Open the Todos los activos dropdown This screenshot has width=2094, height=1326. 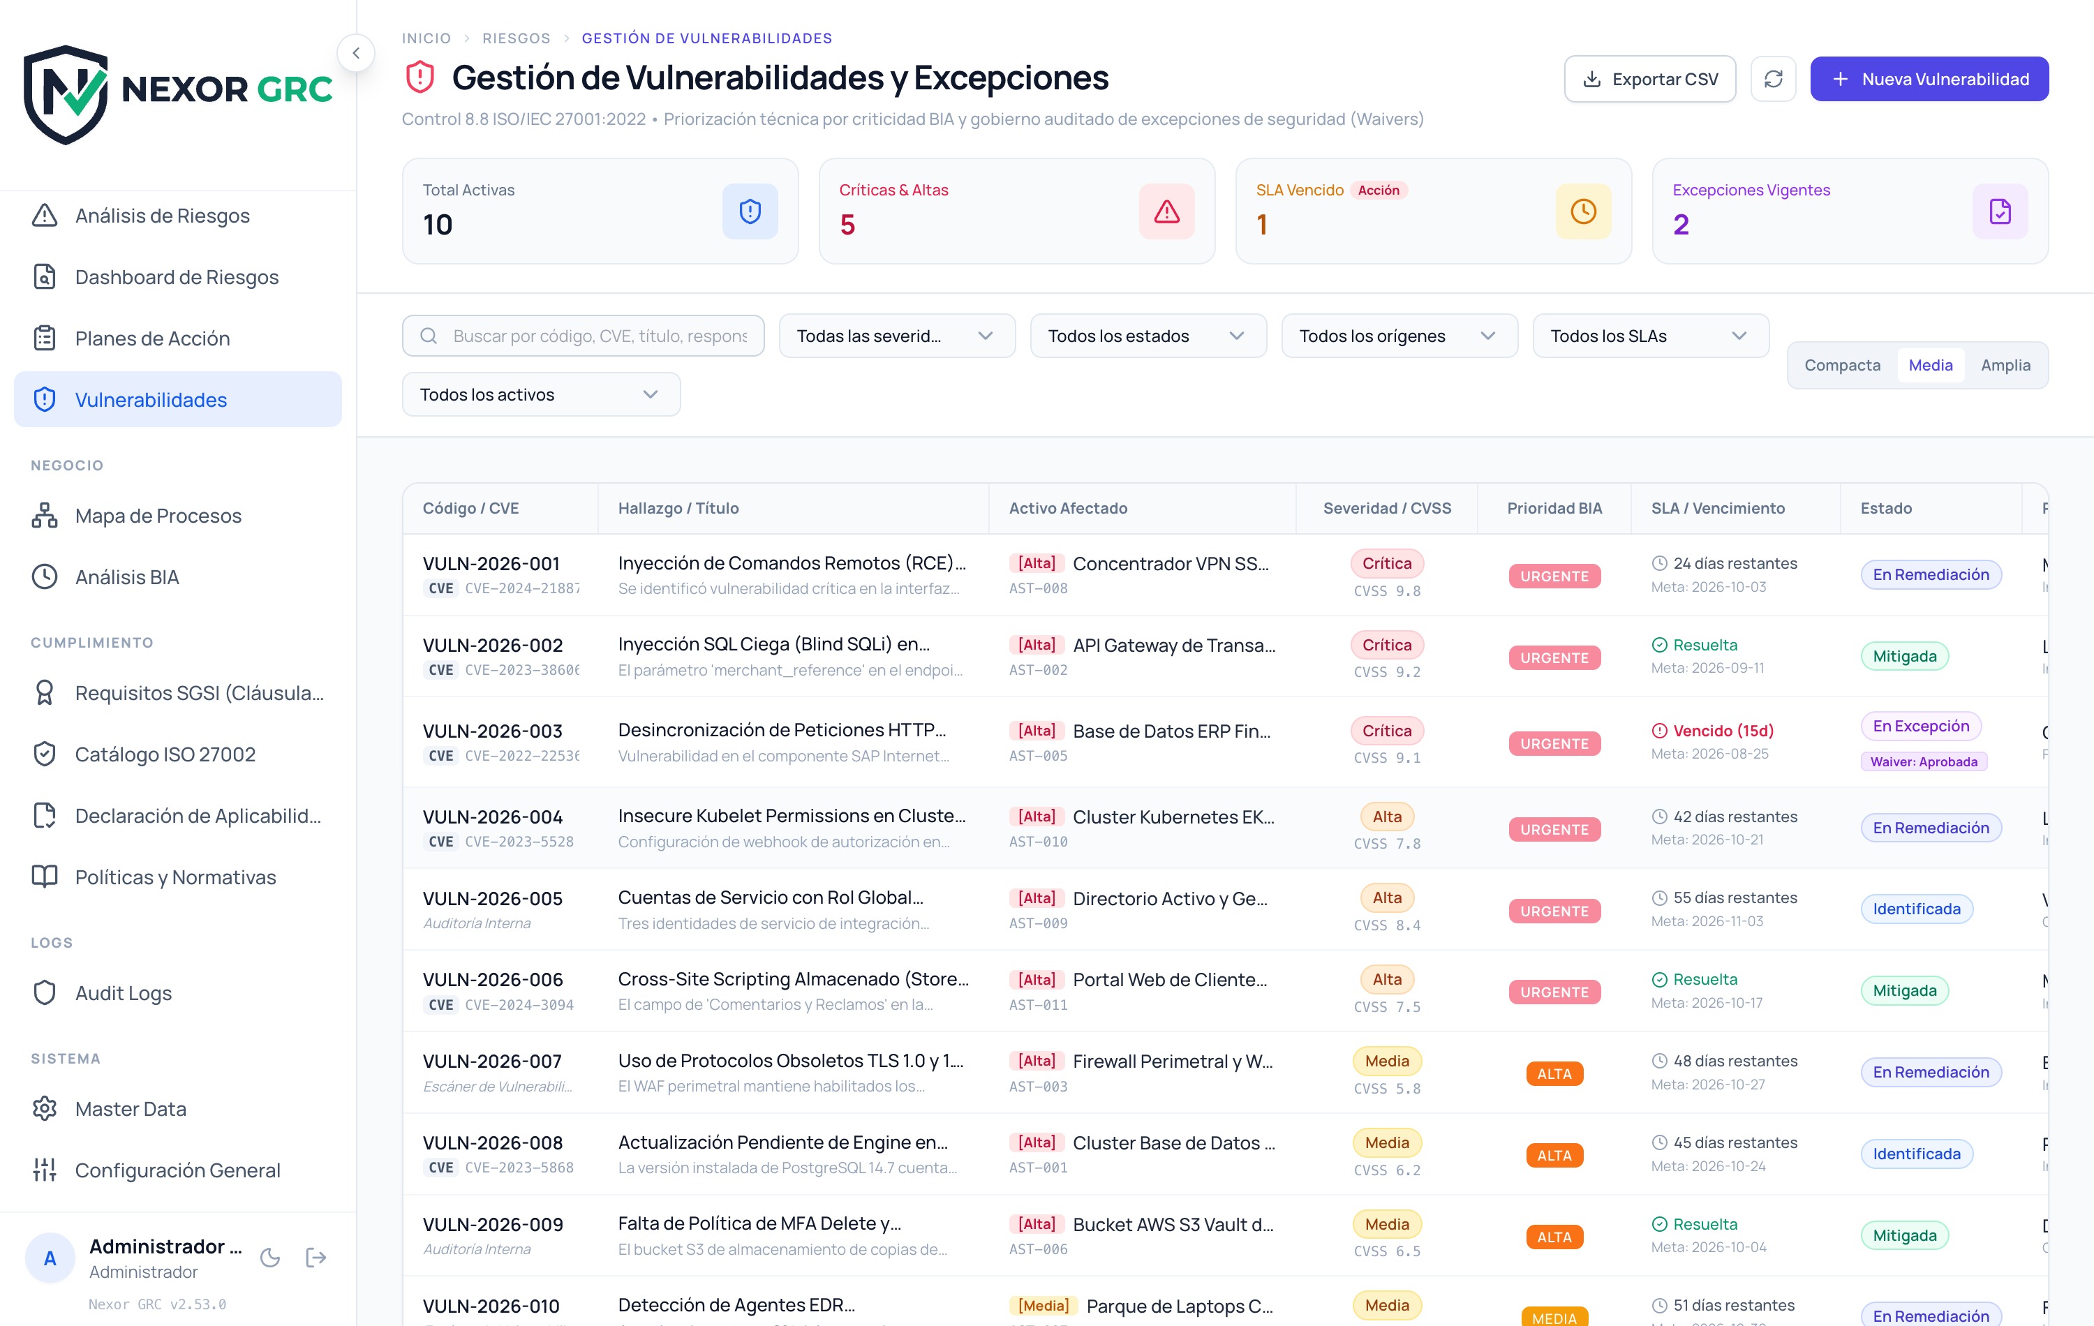tap(541, 395)
